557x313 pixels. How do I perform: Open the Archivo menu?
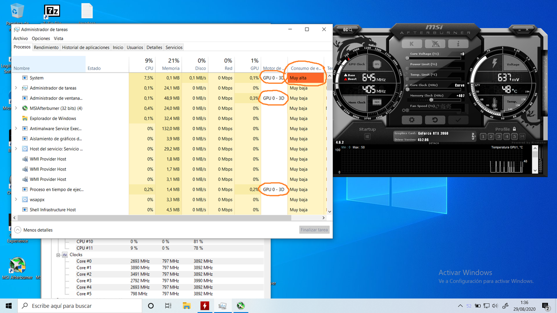[20, 38]
